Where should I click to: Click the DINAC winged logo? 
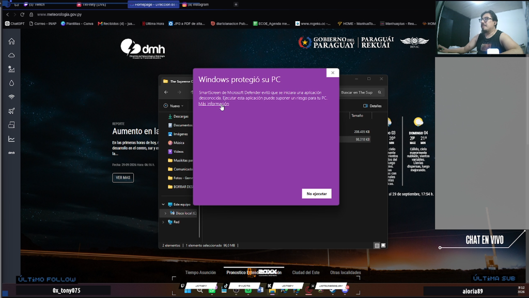414,42
